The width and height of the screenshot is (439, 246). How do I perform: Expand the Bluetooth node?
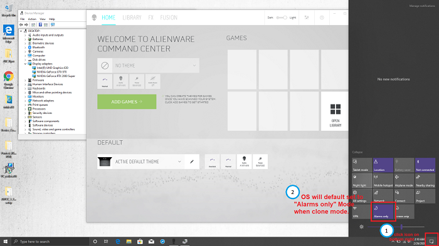[25, 48]
